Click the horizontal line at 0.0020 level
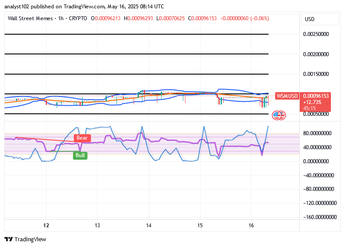Viewport: 345px width, 247px height. (x=136, y=54)
